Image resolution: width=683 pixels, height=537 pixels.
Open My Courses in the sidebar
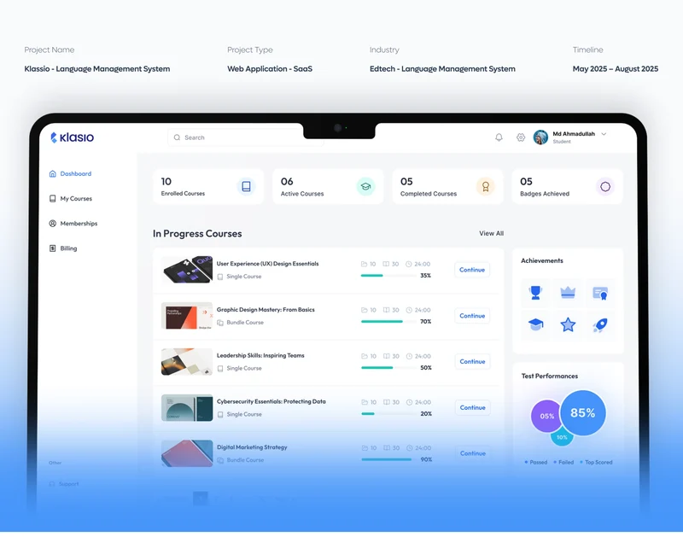point(70,199)
